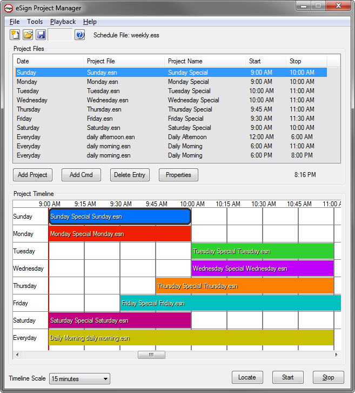Click the Delete Entry button
Viewport: 355px width, 393px height.
click(x=130, y=175)
